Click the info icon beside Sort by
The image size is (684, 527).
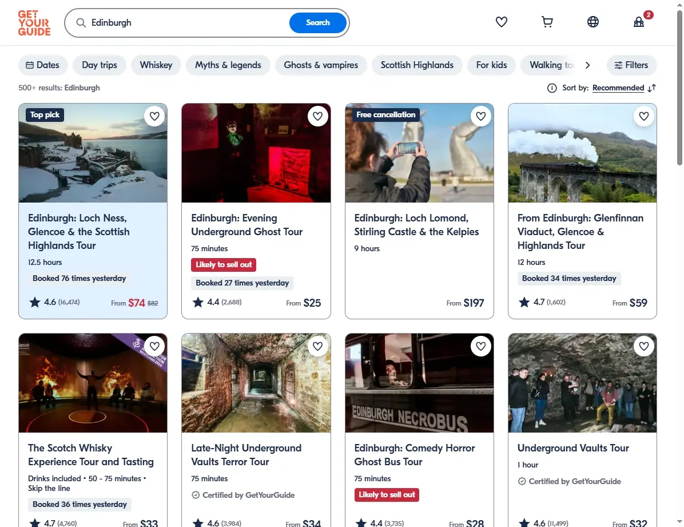[552, 88]
